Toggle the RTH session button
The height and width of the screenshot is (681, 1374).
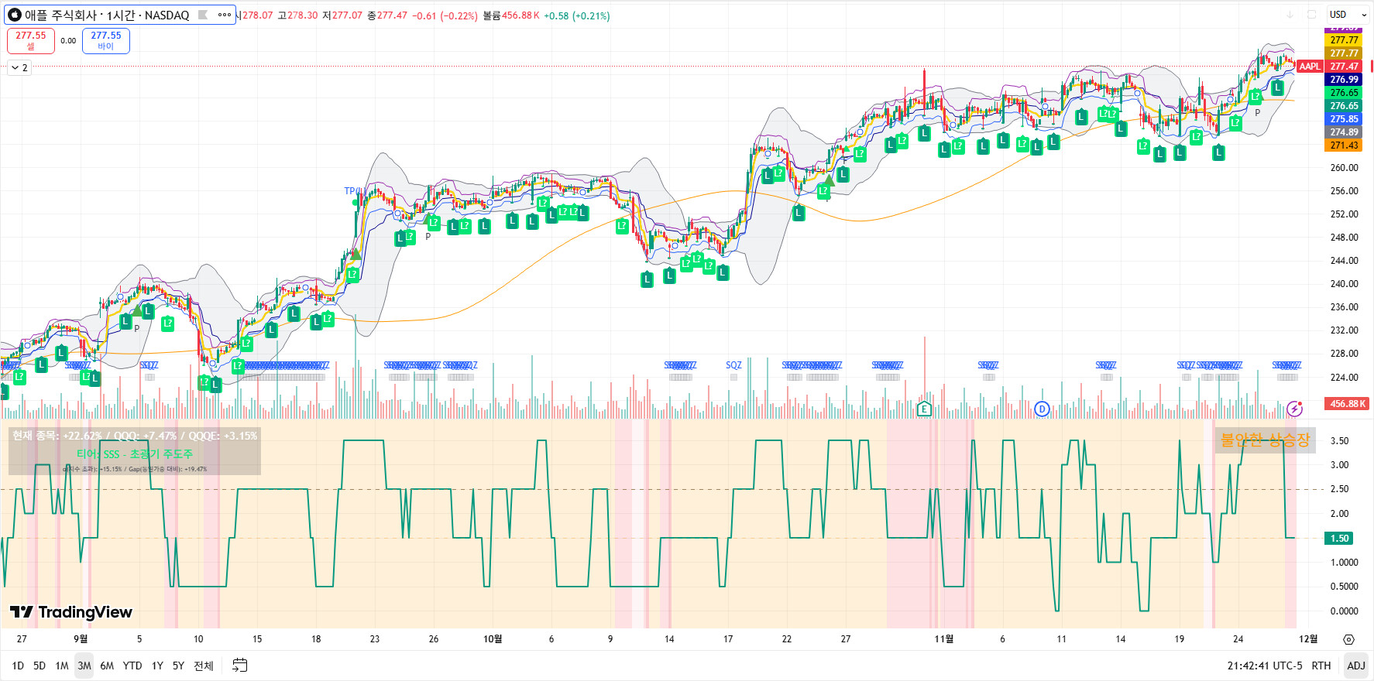click(1321, 666)
